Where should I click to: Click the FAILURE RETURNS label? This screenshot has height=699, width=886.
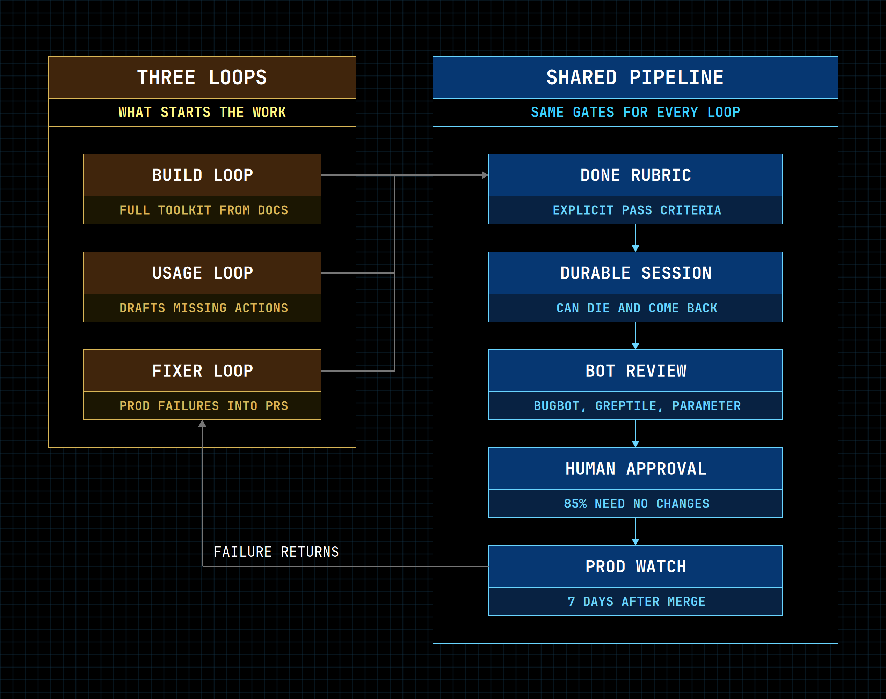[x=276, y=552]
